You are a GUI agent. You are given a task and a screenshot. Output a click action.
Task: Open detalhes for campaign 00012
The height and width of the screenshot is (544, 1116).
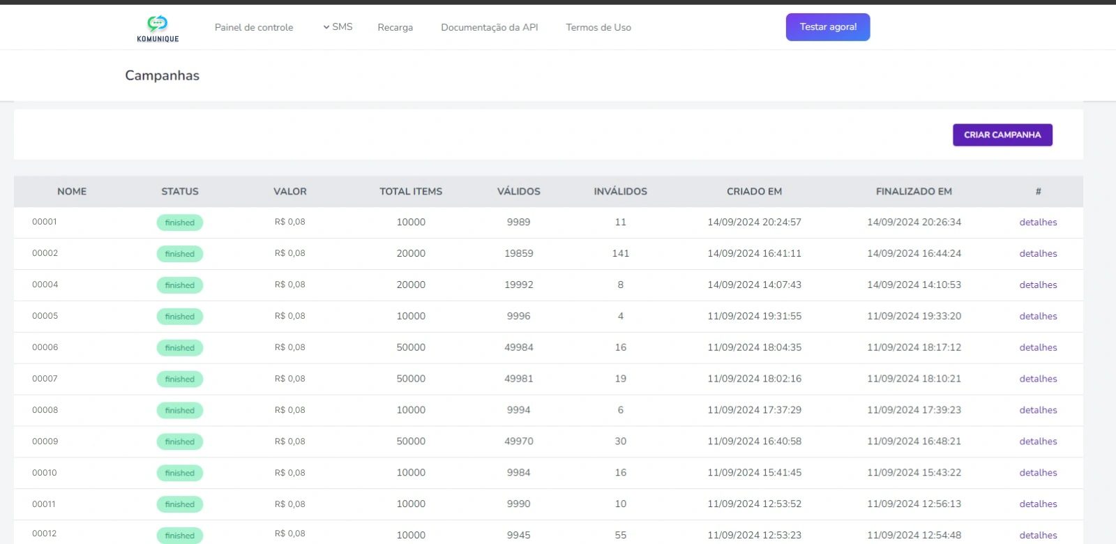(x=1038, y=535)
